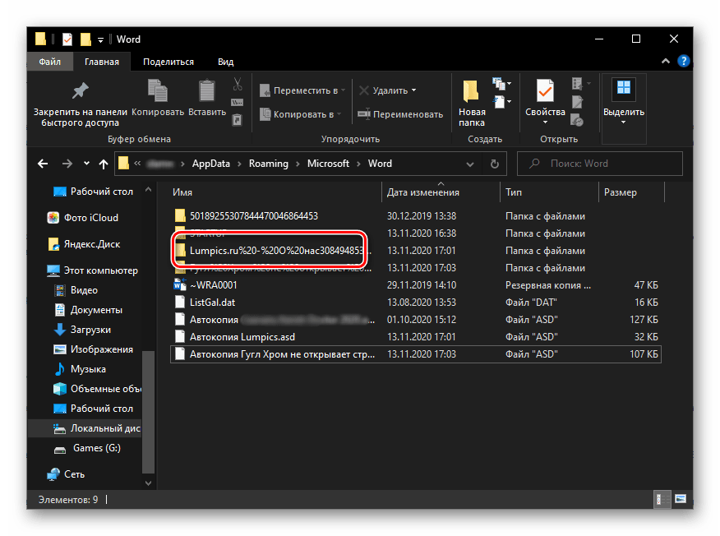Select the ListGal.dat file
This screenshot has height=536, width=720.
tap(416, 303)
